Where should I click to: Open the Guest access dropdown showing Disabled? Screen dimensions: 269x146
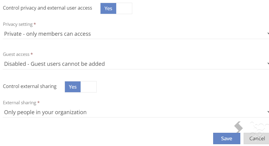(x=136, y=64)
